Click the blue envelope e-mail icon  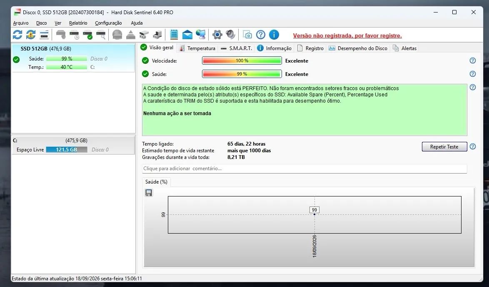pos(187,35)
